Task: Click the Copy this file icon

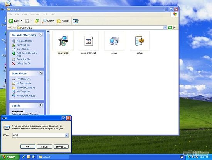Action: [13, 49]
